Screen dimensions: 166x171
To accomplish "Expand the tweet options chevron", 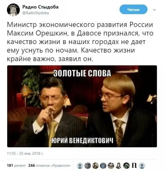I will coord(154,10).
